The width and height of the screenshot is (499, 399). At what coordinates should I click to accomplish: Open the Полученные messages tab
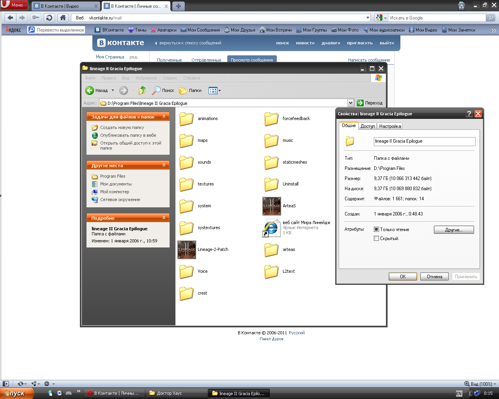(169, 60)
